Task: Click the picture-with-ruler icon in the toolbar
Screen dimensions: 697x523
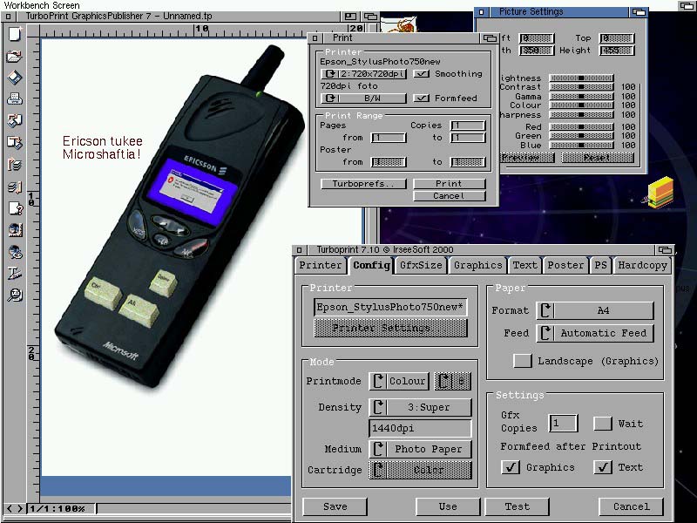Action: click(15, 230)
